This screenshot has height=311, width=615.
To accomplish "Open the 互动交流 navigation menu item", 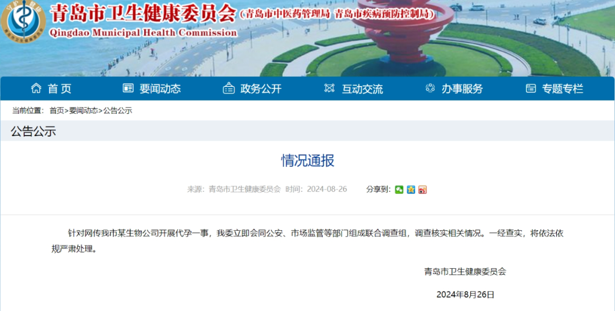I will tap(362, 89).
